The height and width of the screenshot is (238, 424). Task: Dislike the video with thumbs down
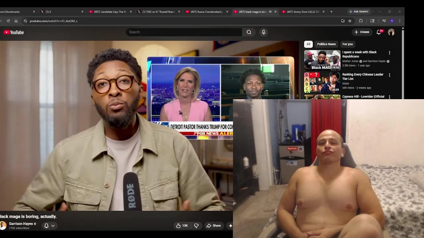196,225
